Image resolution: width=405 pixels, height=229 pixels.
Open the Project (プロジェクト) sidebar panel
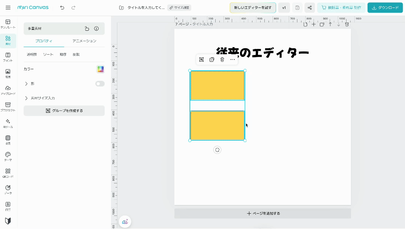point(8,107)
